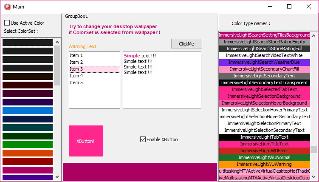
Task: Pick the selected magenta color set swatch
Action: [x=28, y=170]
